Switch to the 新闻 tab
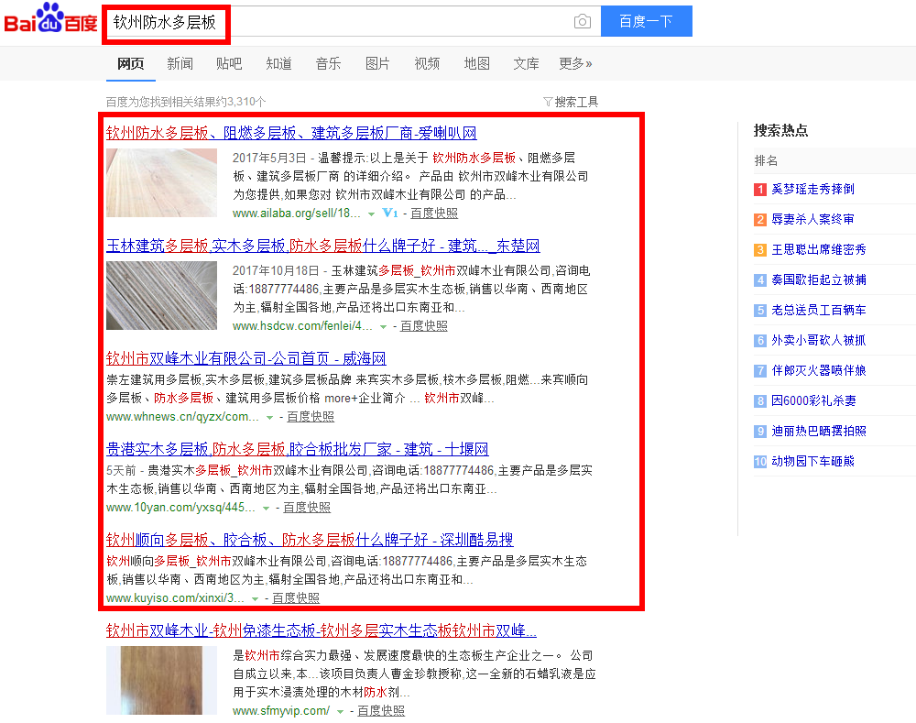The image size is (916, 723). [x=180, y=64]
